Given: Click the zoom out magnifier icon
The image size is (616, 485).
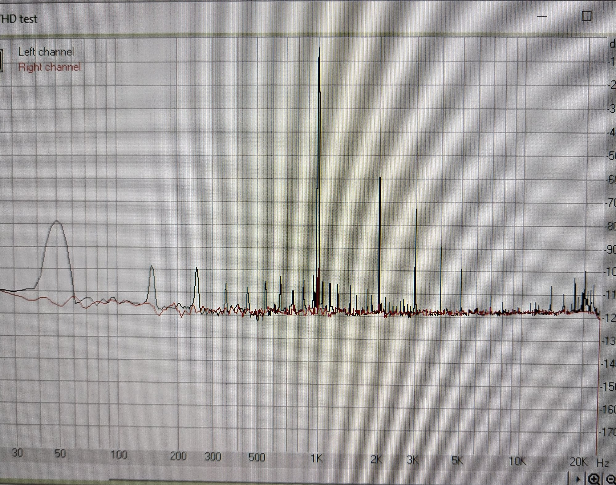Looking at the screenshot, I should click(610, 479).
